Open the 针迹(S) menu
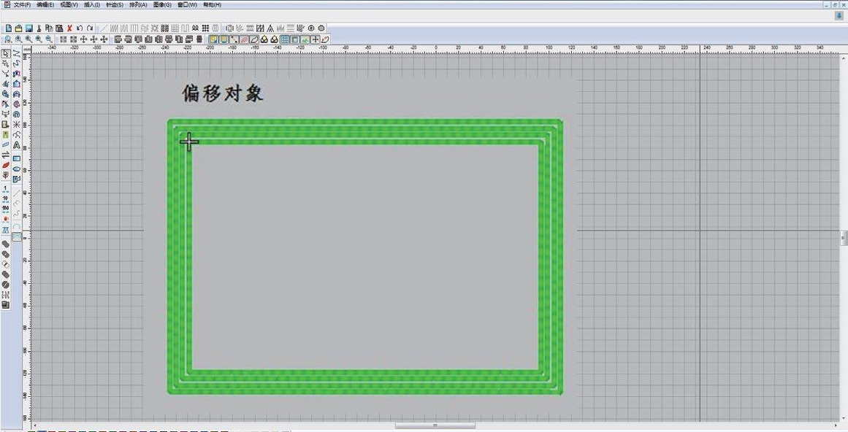The width and height of the screenshot is (848, 432). tap(114, 5)
